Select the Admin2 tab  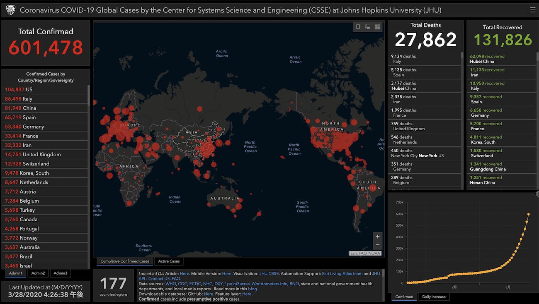tap(38, 273)
